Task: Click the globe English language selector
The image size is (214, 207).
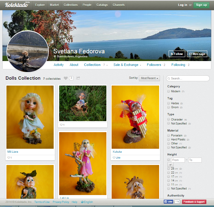Action: (x=87, y=202)
